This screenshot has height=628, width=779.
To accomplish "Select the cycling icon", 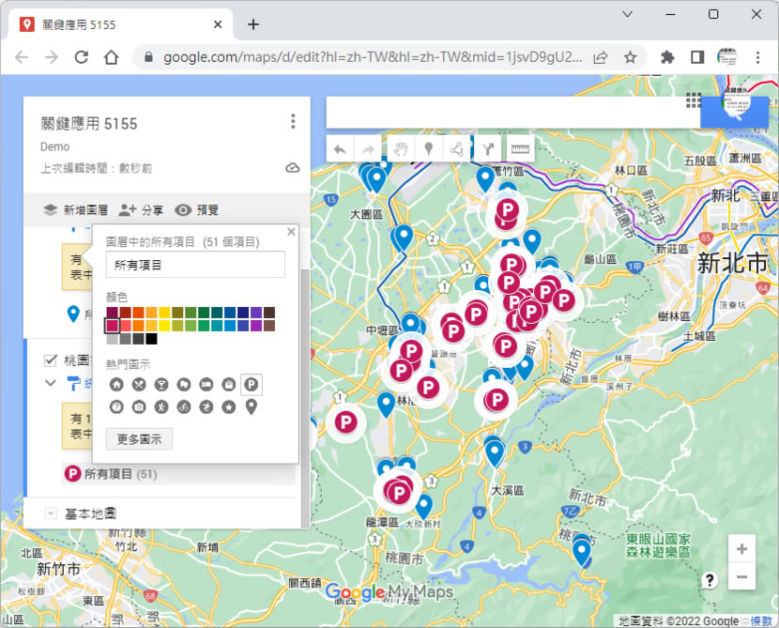I will click(184, 407).
